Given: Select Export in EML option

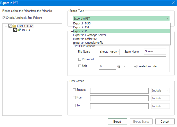Looking at the screenshot, I should 121,27.
